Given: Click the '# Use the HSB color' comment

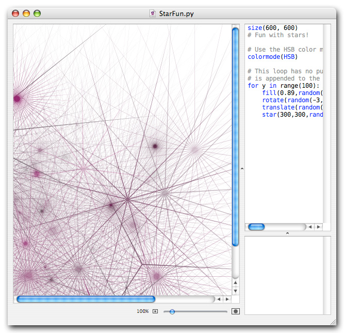Looking at the screenshot, I should pos(285,50).
